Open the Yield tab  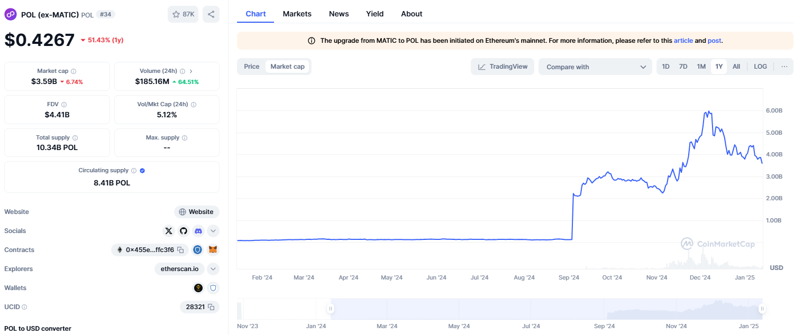tap(375, 14)
